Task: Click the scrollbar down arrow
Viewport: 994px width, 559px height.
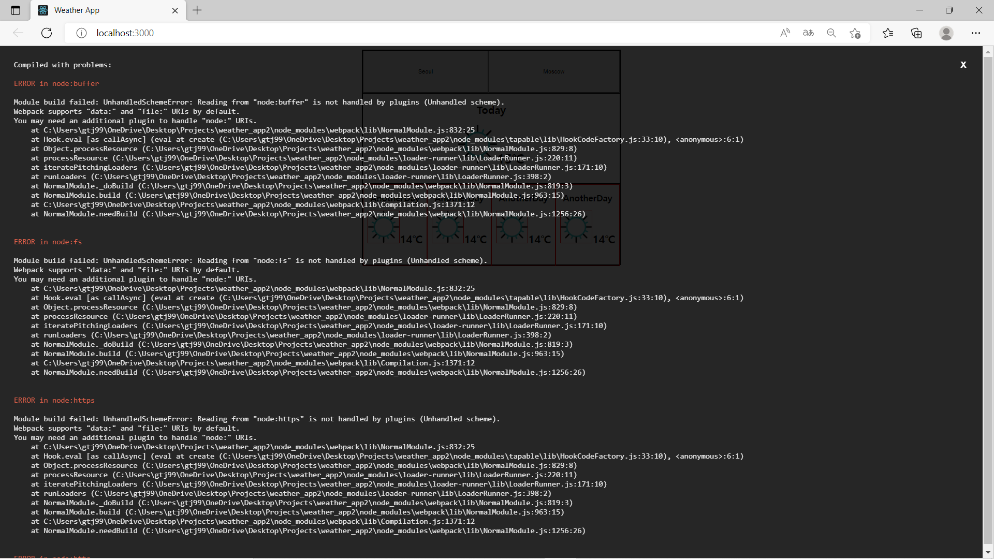Action: click(988, 552)
